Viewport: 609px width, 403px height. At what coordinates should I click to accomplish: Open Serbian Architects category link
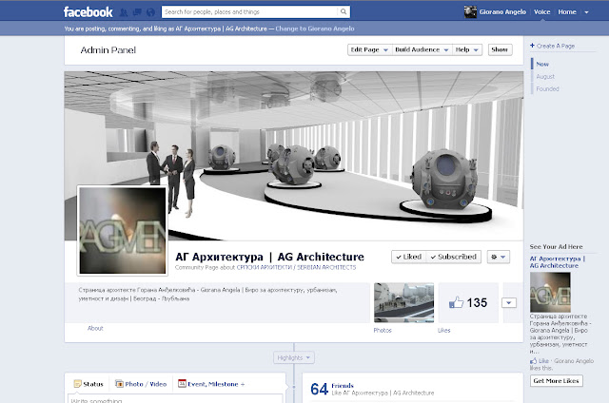296,267
